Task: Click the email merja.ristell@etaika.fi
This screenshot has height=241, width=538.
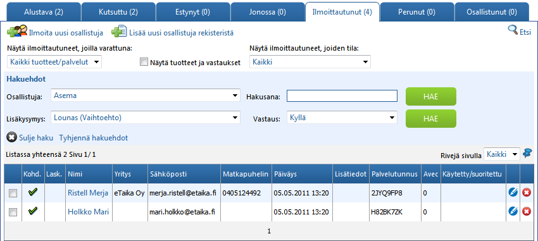Action: (183, 193)
